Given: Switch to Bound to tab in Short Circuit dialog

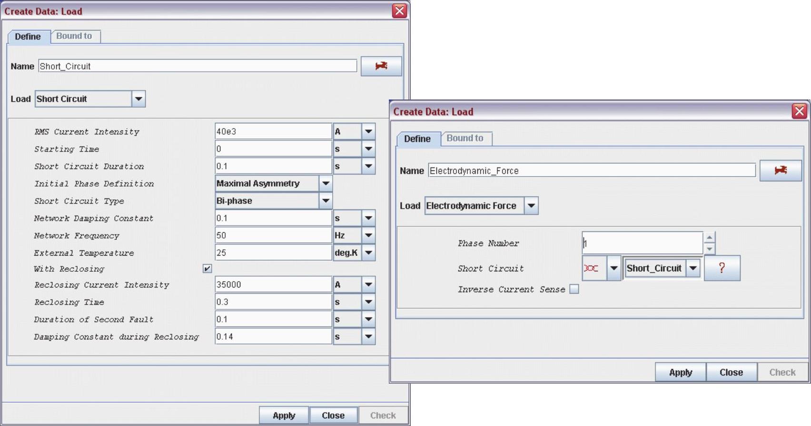Looking at the screenshot, I should pyautogui.click(x=74, y=36).
